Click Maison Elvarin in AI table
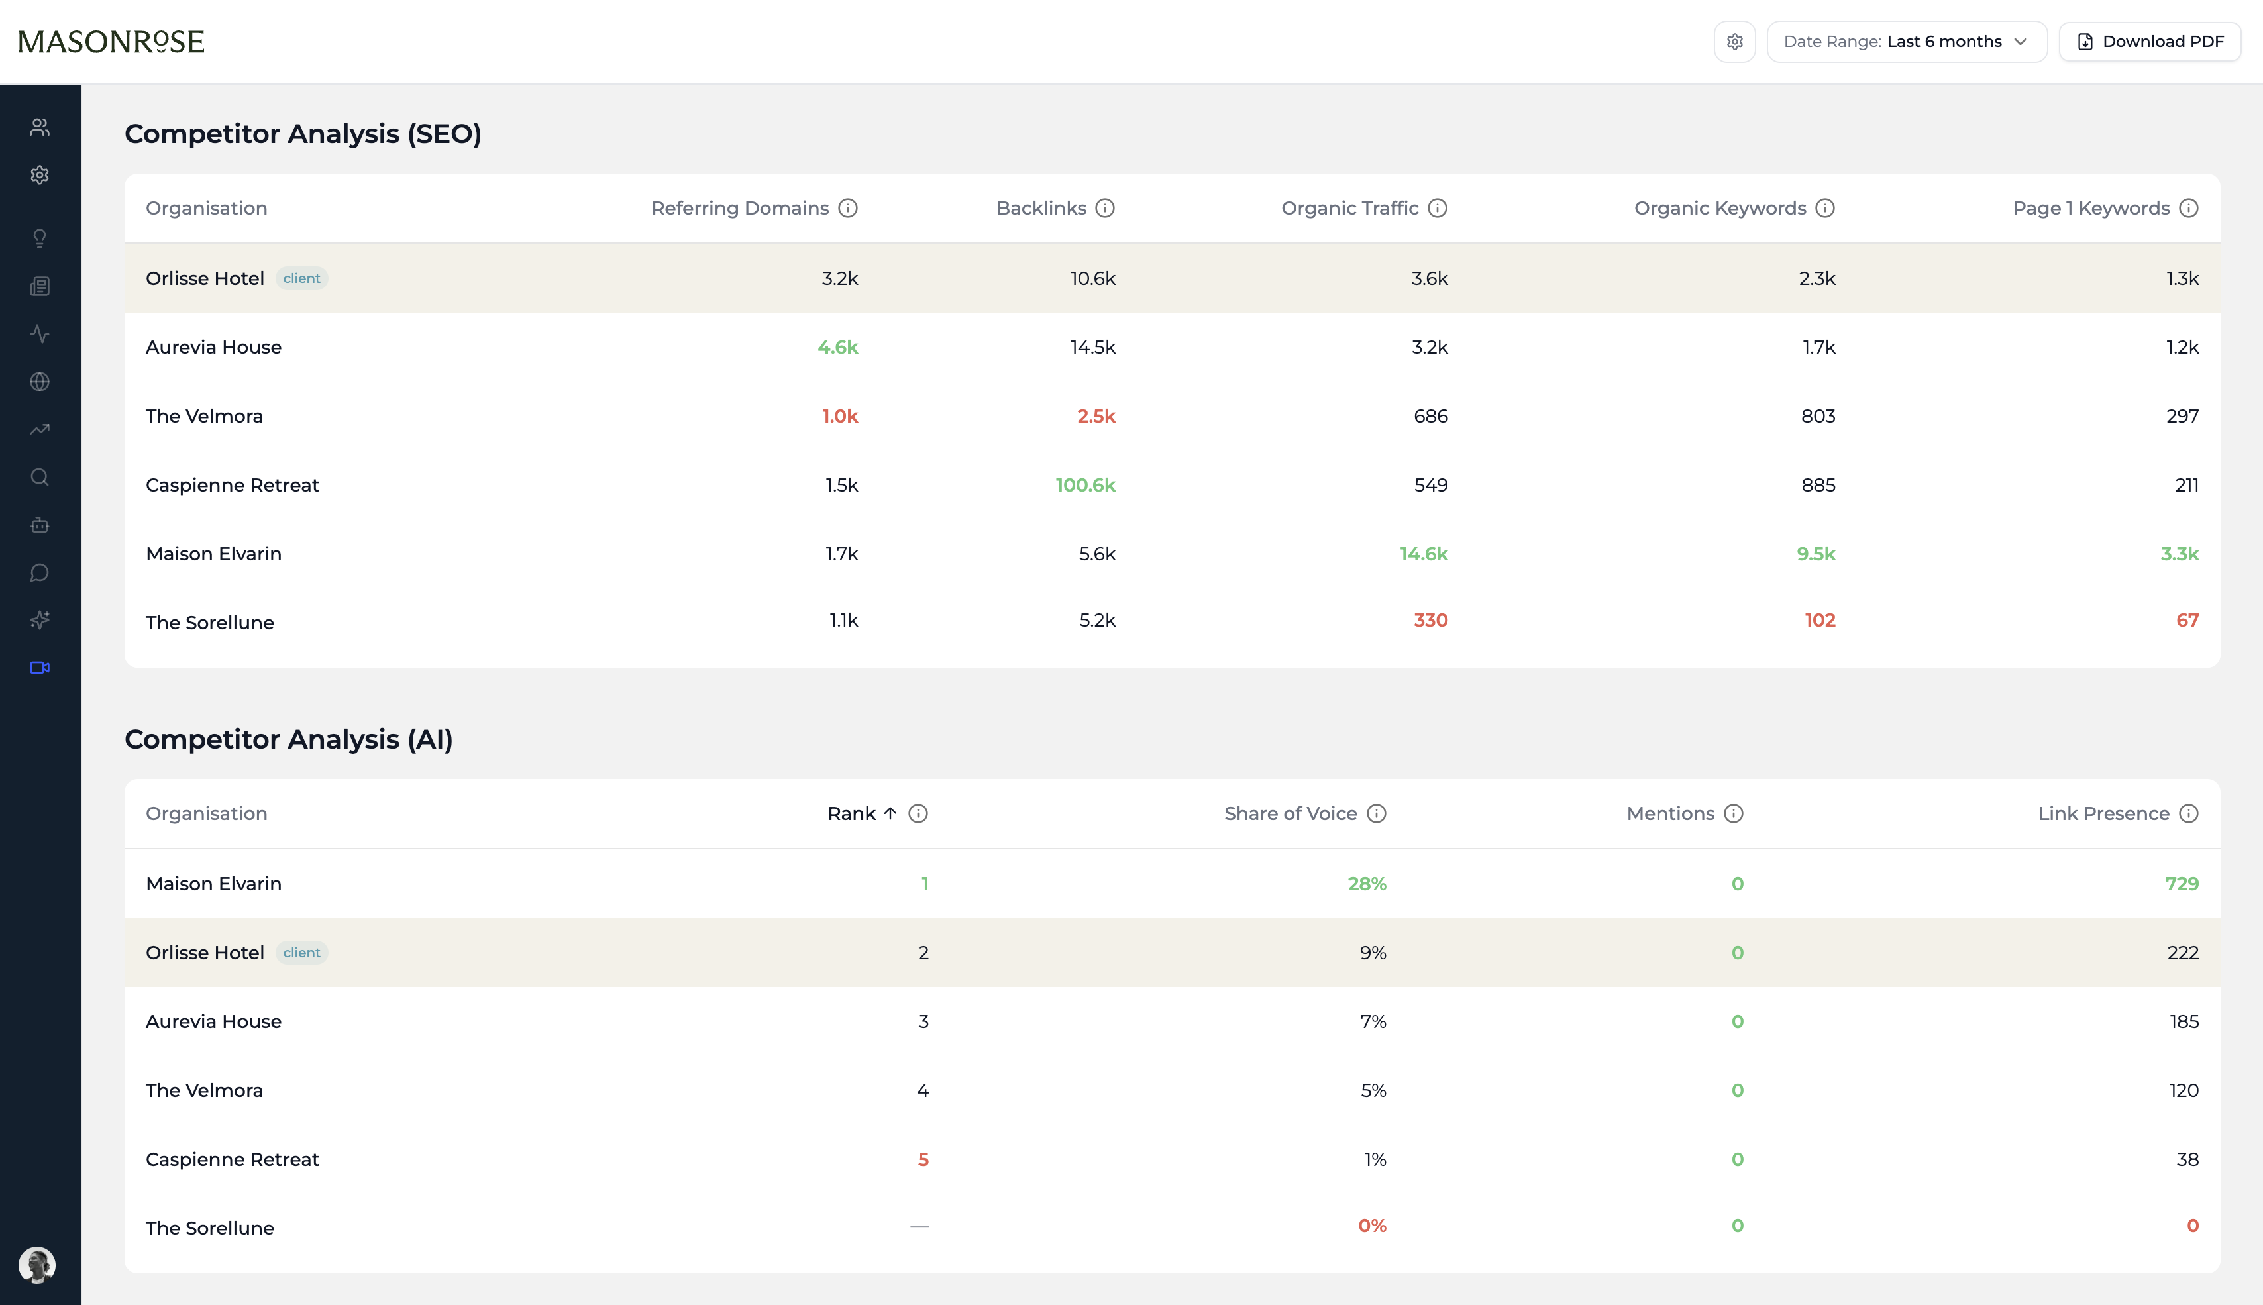This screenshot has height=1305, width=2263. (x=213, y=884)
